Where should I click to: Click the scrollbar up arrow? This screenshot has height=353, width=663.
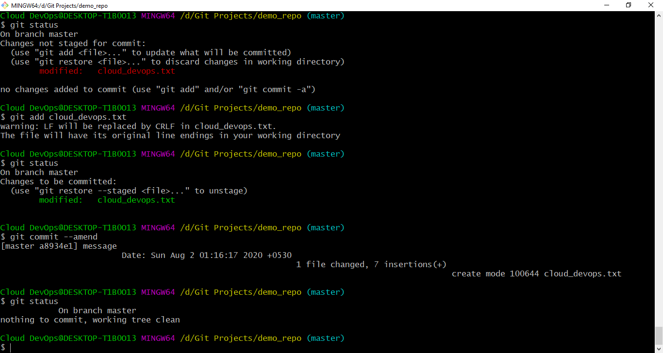[659, 16]
